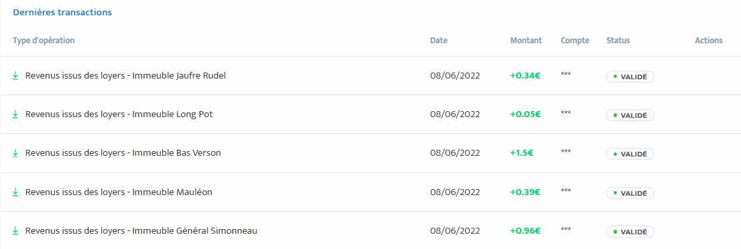
Task: Click Validé badge on Général Simonneau row
Action: click(630, 232)
